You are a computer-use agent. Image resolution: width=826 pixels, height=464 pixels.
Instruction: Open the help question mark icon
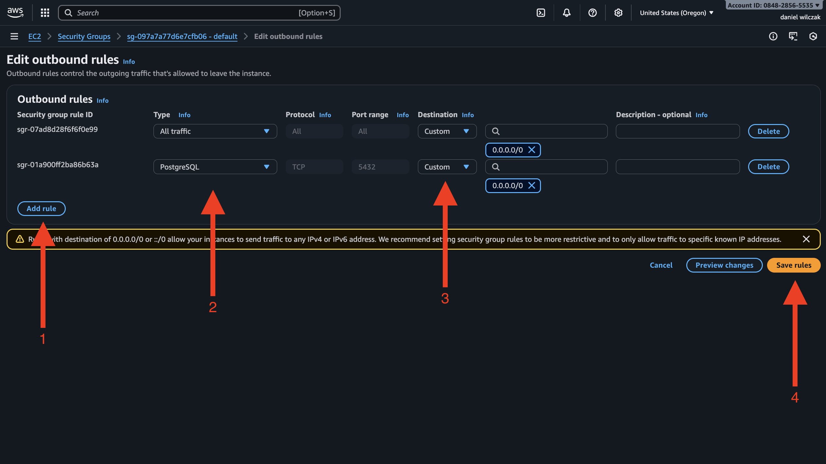point(592,13)
